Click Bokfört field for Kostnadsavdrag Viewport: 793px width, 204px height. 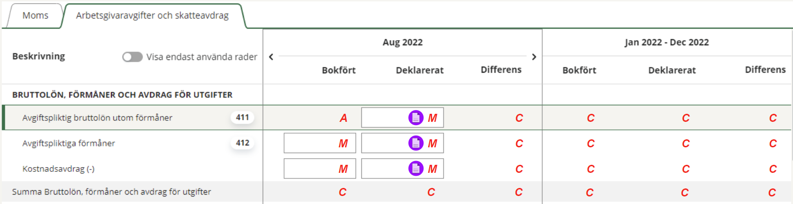(313, 169)
